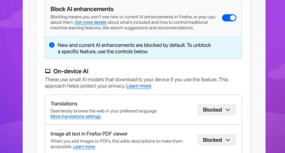Click the chevron arrow in the Image alt text dropdown

click(x=228, y=140)
